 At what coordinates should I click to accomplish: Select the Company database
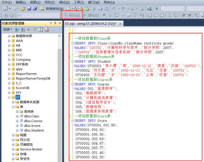coord(23,60)
